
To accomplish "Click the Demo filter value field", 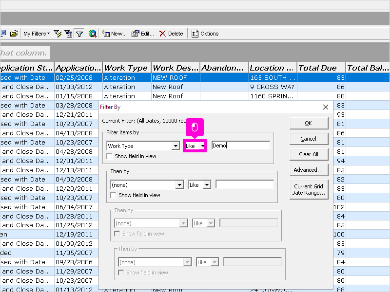I will point(240,146).
